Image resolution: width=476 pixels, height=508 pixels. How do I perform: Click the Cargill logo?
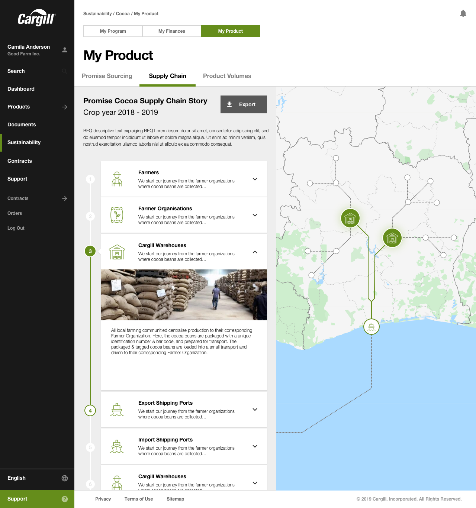click(x=36, y=17)
